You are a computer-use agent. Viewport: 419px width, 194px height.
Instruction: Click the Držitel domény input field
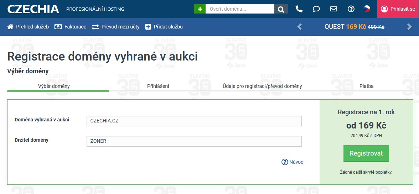click(x=194, y=141)
